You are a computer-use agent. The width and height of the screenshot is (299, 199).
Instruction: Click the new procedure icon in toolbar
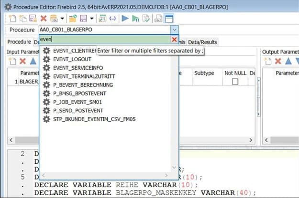(x=12, y=19)
